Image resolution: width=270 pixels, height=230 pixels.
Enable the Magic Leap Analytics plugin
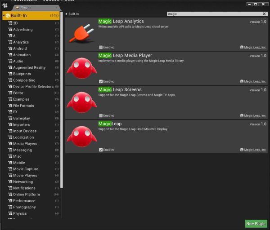point(101,47)
